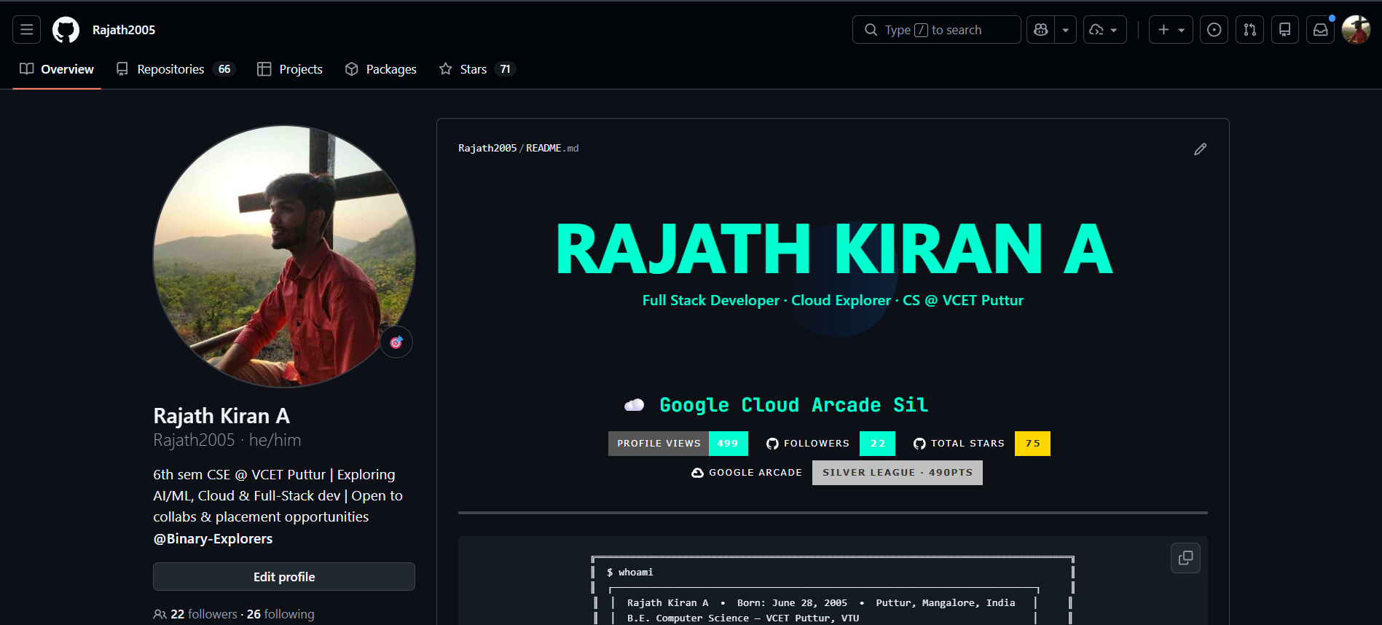Click the large profile photo
This screenshot has width=1382, height=625.
(284, 256)
